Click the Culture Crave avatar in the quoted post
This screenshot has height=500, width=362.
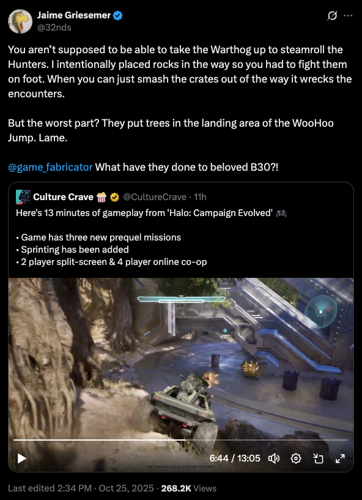click(x=23, y=197)
